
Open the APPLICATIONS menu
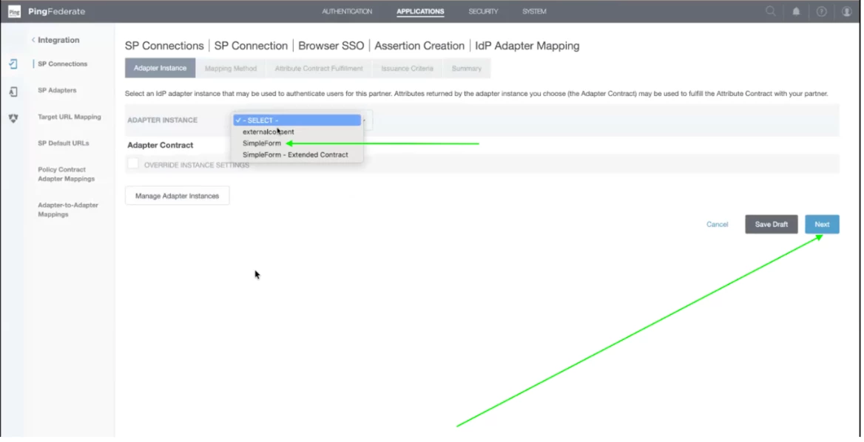click(420, 11)
